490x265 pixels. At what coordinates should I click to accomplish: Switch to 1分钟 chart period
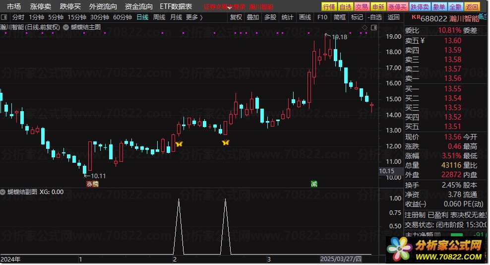[36, 17]
